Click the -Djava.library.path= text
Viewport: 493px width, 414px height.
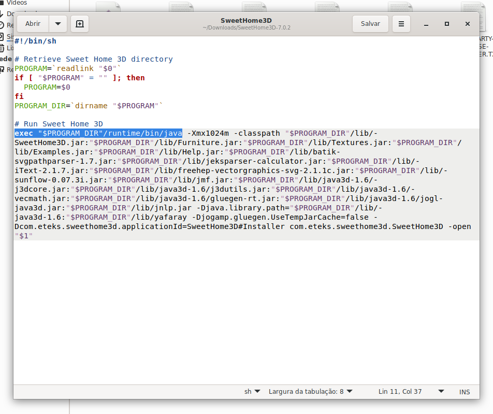243,208
